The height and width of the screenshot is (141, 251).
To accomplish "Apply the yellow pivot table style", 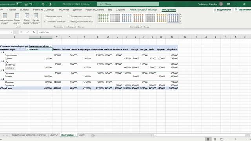I will [x=162, y=18].
